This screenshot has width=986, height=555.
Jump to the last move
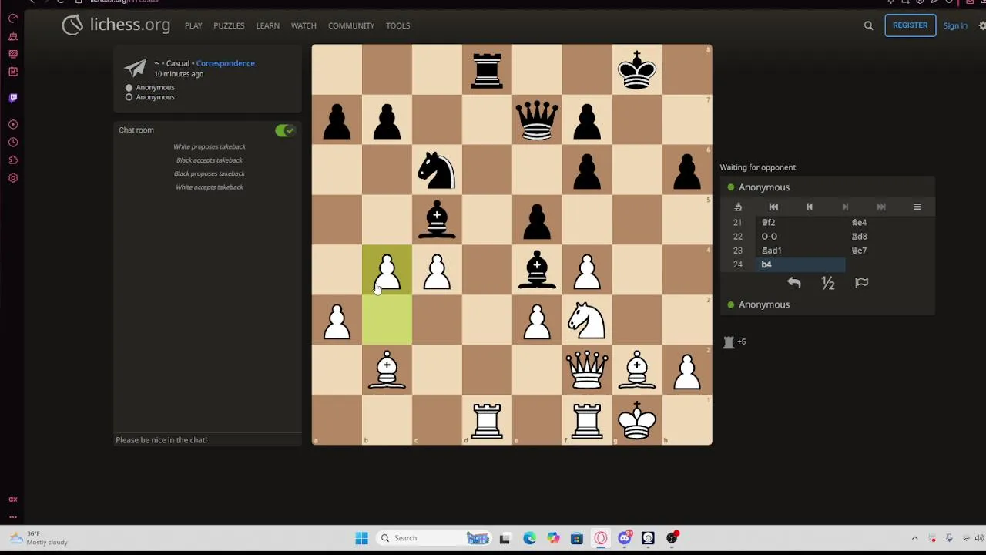point(881,207)
